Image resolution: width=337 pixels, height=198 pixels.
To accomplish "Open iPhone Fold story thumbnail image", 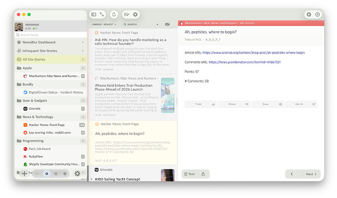I will tap(168, 95).
